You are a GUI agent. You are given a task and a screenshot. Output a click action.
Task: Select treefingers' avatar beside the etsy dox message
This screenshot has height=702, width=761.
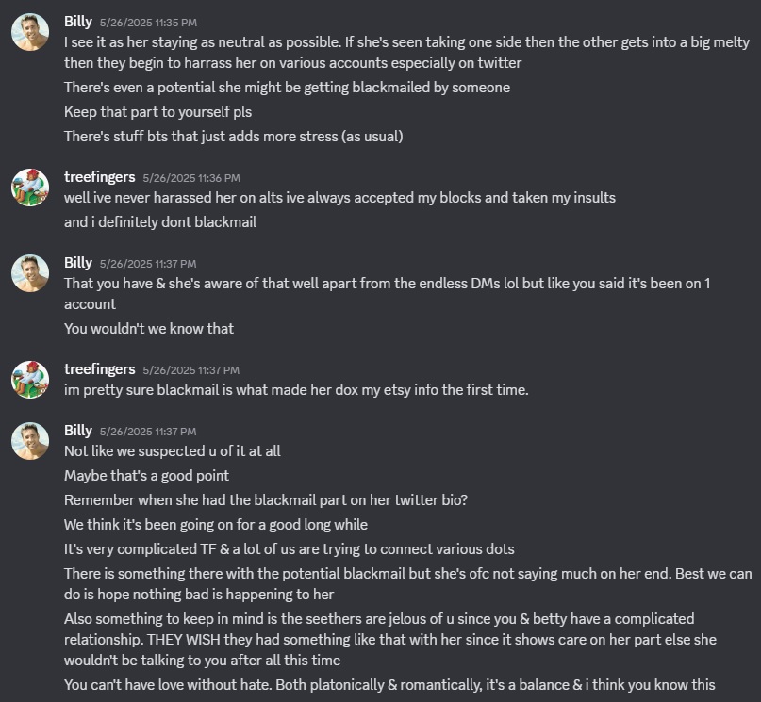(x=30, y=380)
